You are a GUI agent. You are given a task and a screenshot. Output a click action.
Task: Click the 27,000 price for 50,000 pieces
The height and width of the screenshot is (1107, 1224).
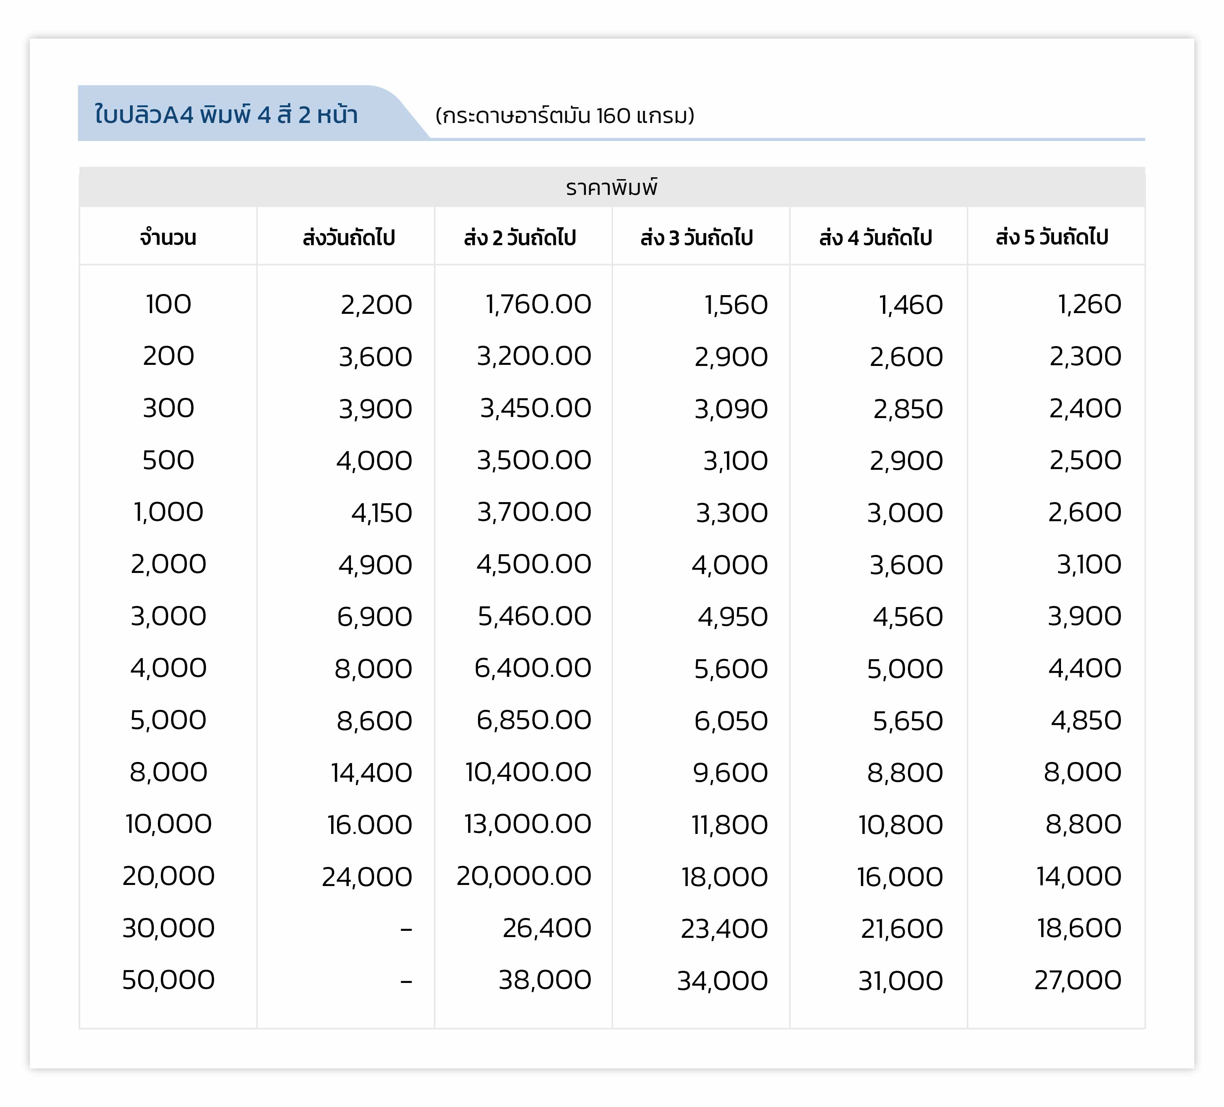coord(1078,980)
